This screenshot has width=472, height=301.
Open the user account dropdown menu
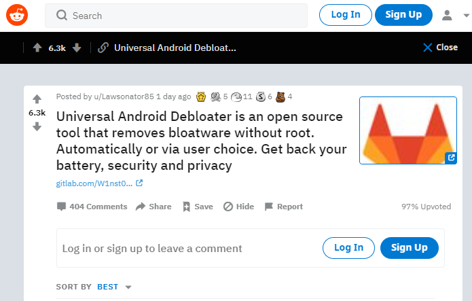[x=453, y=15]
